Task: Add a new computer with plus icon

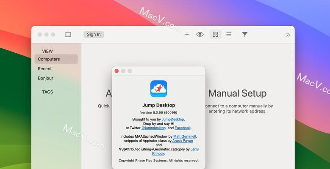Action: point(187,34)
